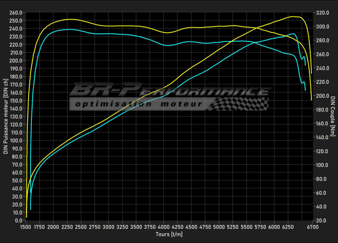Click the 5250 tick label on the x-axis

coord(233,226)
